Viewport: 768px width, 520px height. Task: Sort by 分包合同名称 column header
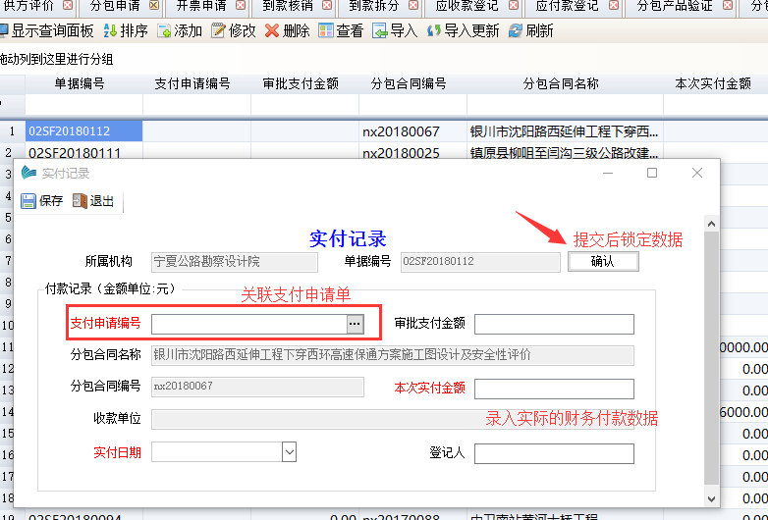pyautogui.click(x=566, y=84)
